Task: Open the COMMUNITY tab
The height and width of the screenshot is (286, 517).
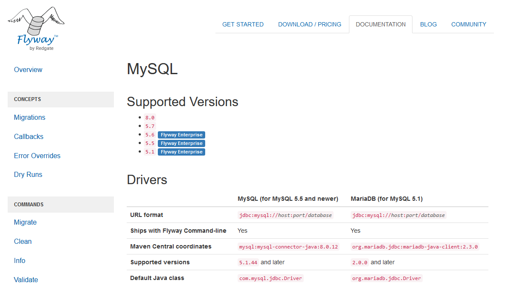Action: click(x=469, y=24)
